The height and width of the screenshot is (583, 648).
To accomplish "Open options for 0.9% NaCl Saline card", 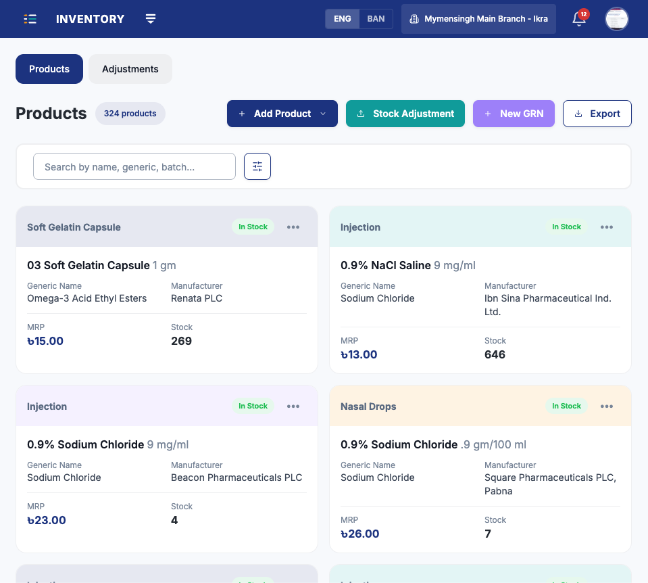I will [606, 227].
